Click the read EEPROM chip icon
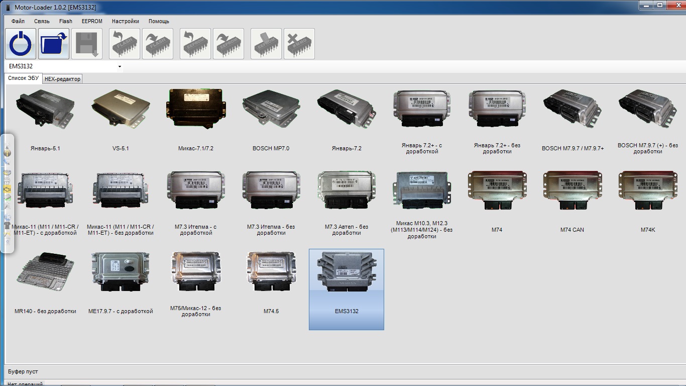Screen dimensions: 686x386 (195, 44)
